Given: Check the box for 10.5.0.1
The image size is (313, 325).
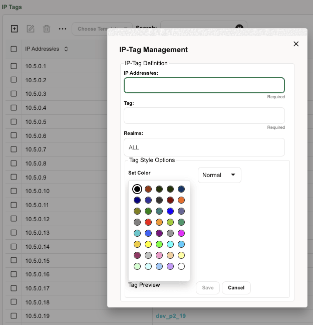Looking at the screenshot, I should pos(14,66).
